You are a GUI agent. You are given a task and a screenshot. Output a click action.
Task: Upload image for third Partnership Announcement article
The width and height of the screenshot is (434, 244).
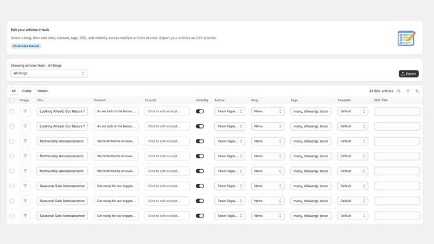point(25,171)
